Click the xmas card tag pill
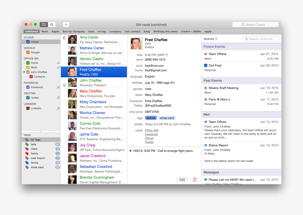 (x=167, y=118)
